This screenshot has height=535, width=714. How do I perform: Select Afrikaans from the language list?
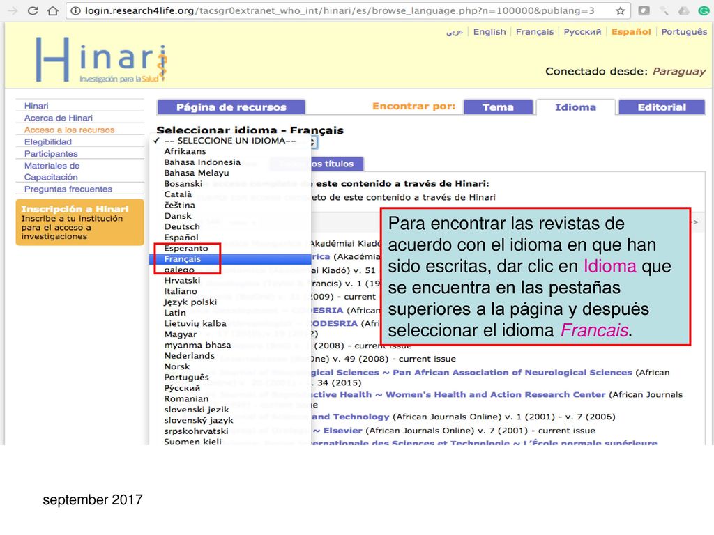tap(230, 151)
